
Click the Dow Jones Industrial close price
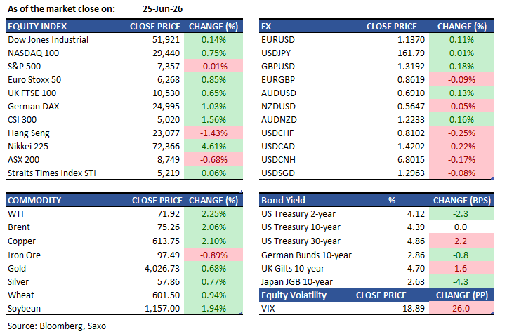click(166, 40)
